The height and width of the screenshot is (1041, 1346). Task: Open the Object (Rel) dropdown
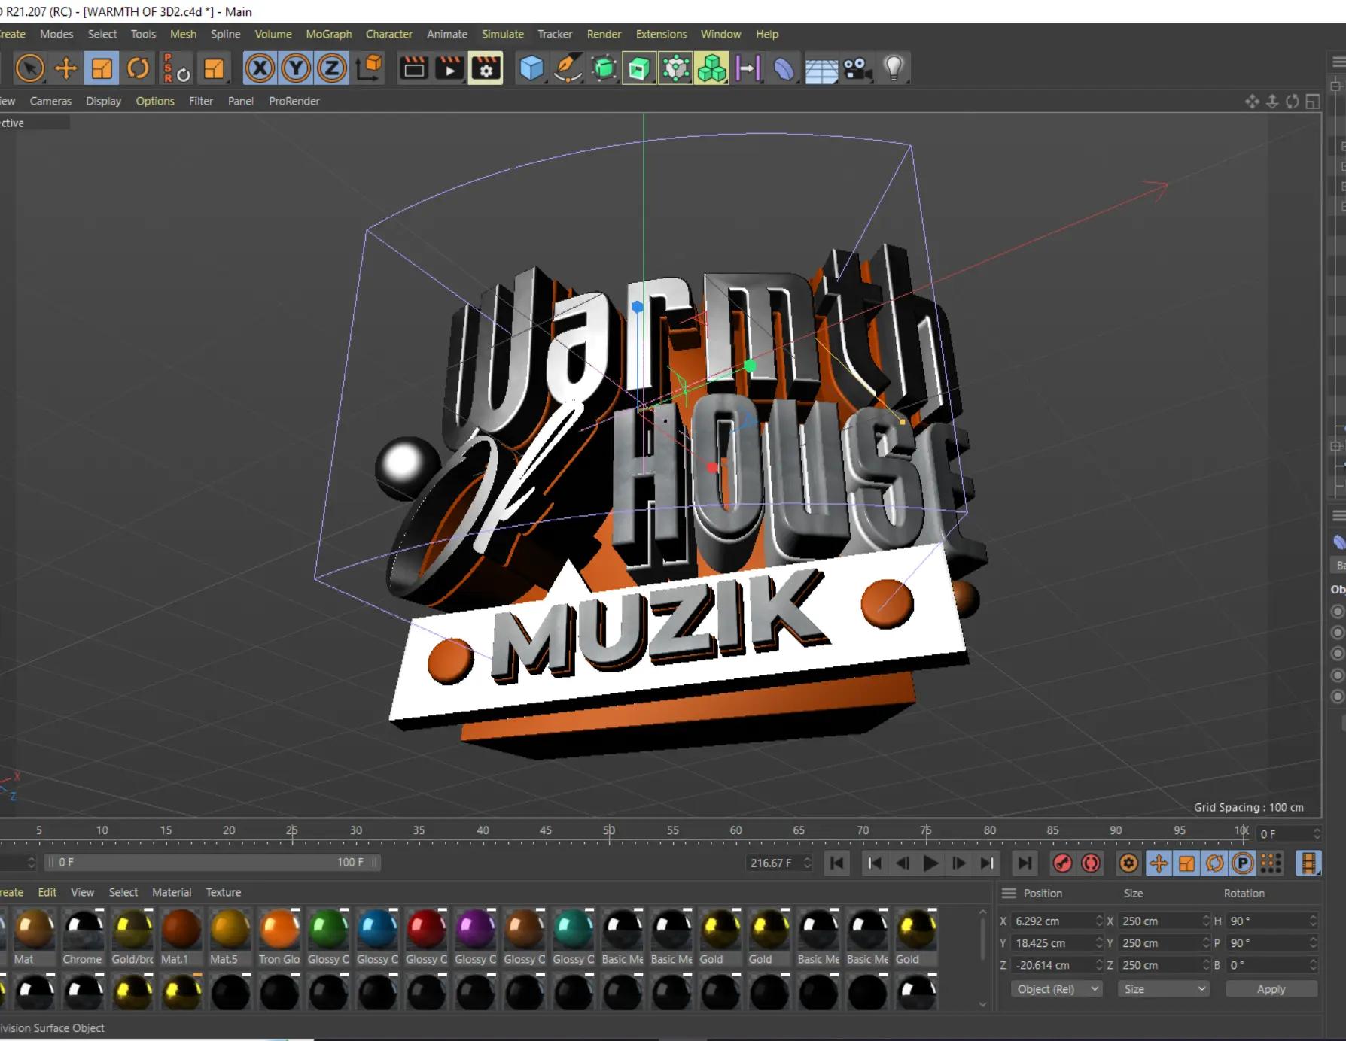(x=1056, y=989)
